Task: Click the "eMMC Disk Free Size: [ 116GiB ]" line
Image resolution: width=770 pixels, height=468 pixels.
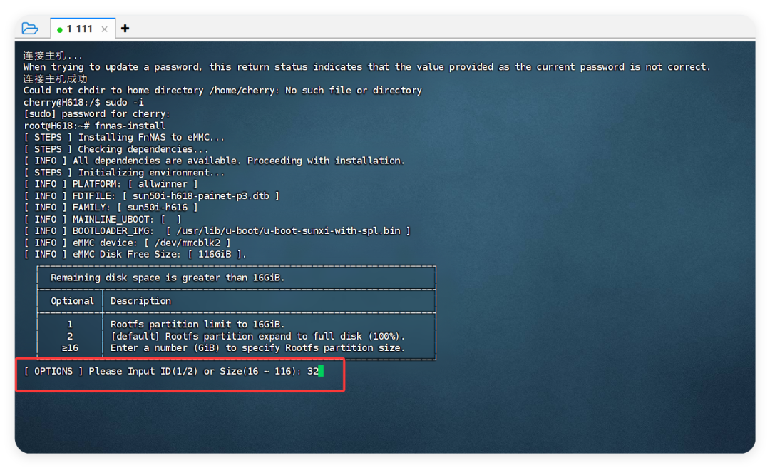Action: coord(135,254)
